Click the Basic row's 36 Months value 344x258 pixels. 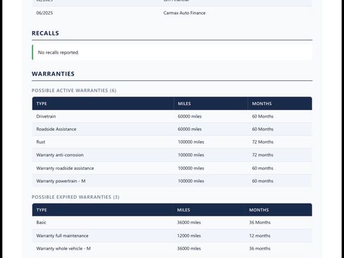[260, 222]
